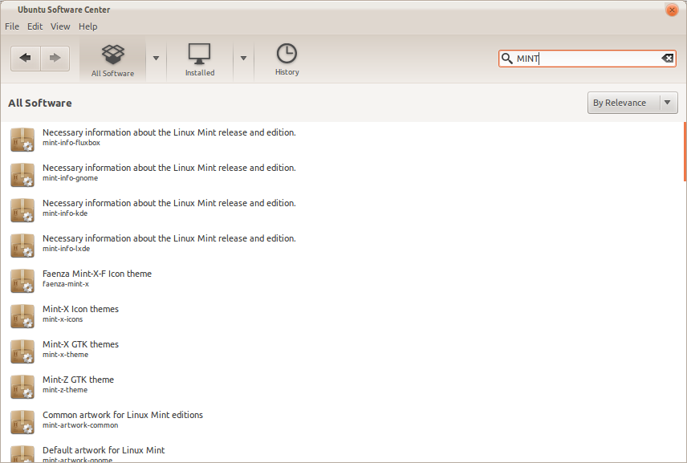
Task: Click the All Software heading
Action: (40, 104)
